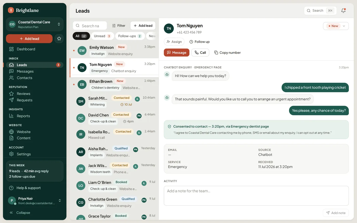
Task: Open Emily Watson lead
Action: 114,50
